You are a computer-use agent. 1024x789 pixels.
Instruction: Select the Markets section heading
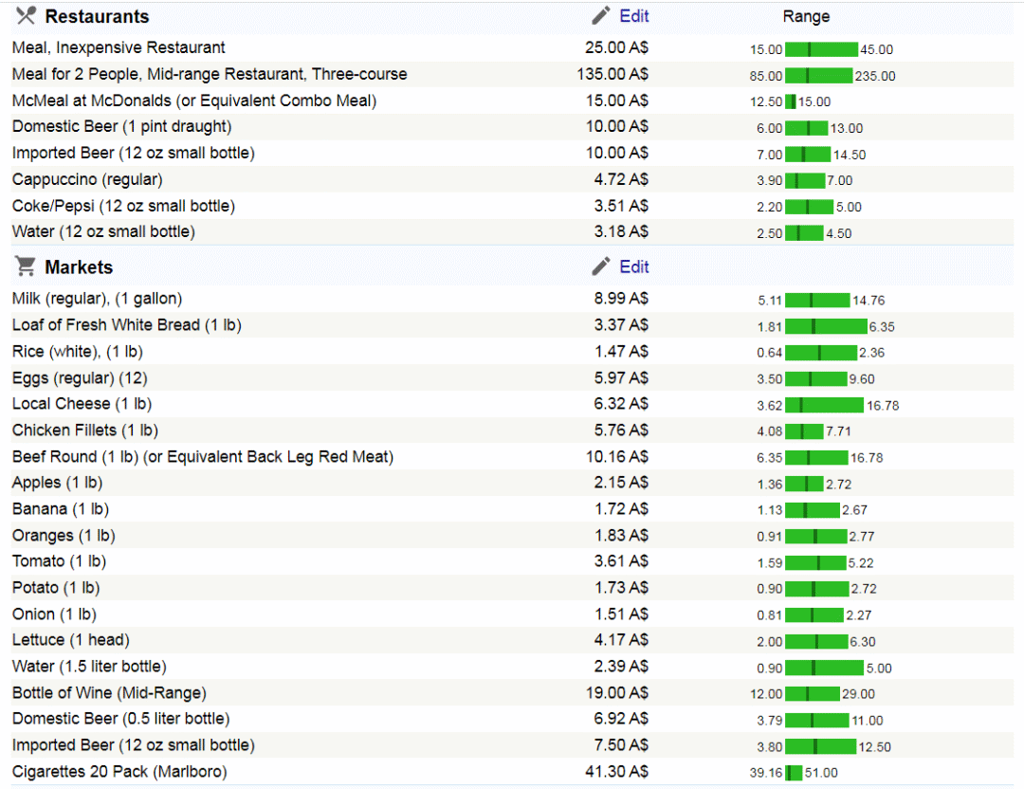79,268
